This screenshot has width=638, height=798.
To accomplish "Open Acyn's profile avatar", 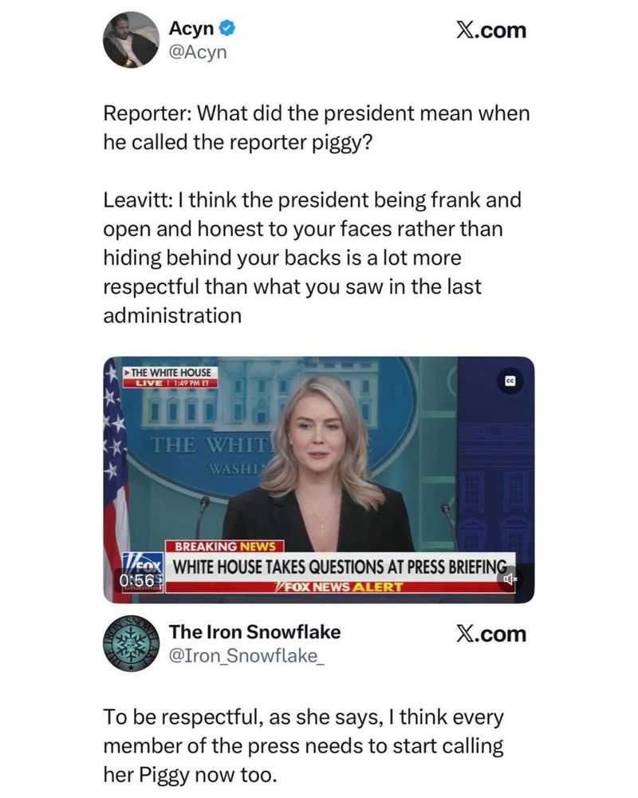I will coord(132,40).
